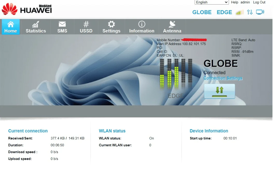Switch to the Information tab
280x172 pixels.
pos(142,27)
